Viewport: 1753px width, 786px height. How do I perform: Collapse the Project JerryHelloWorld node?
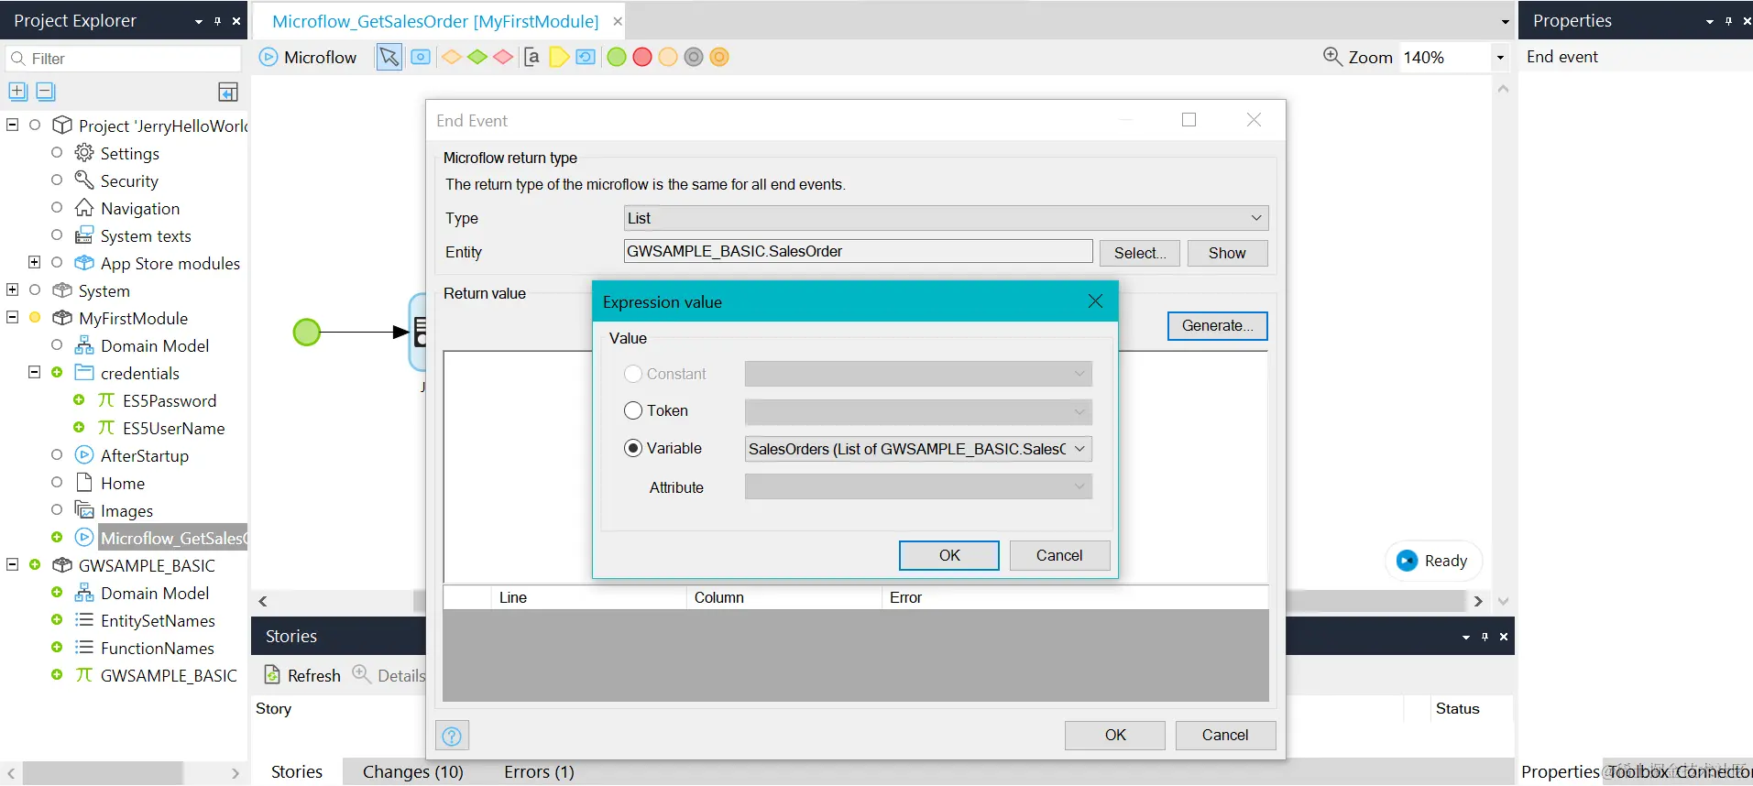click(13, 125)
